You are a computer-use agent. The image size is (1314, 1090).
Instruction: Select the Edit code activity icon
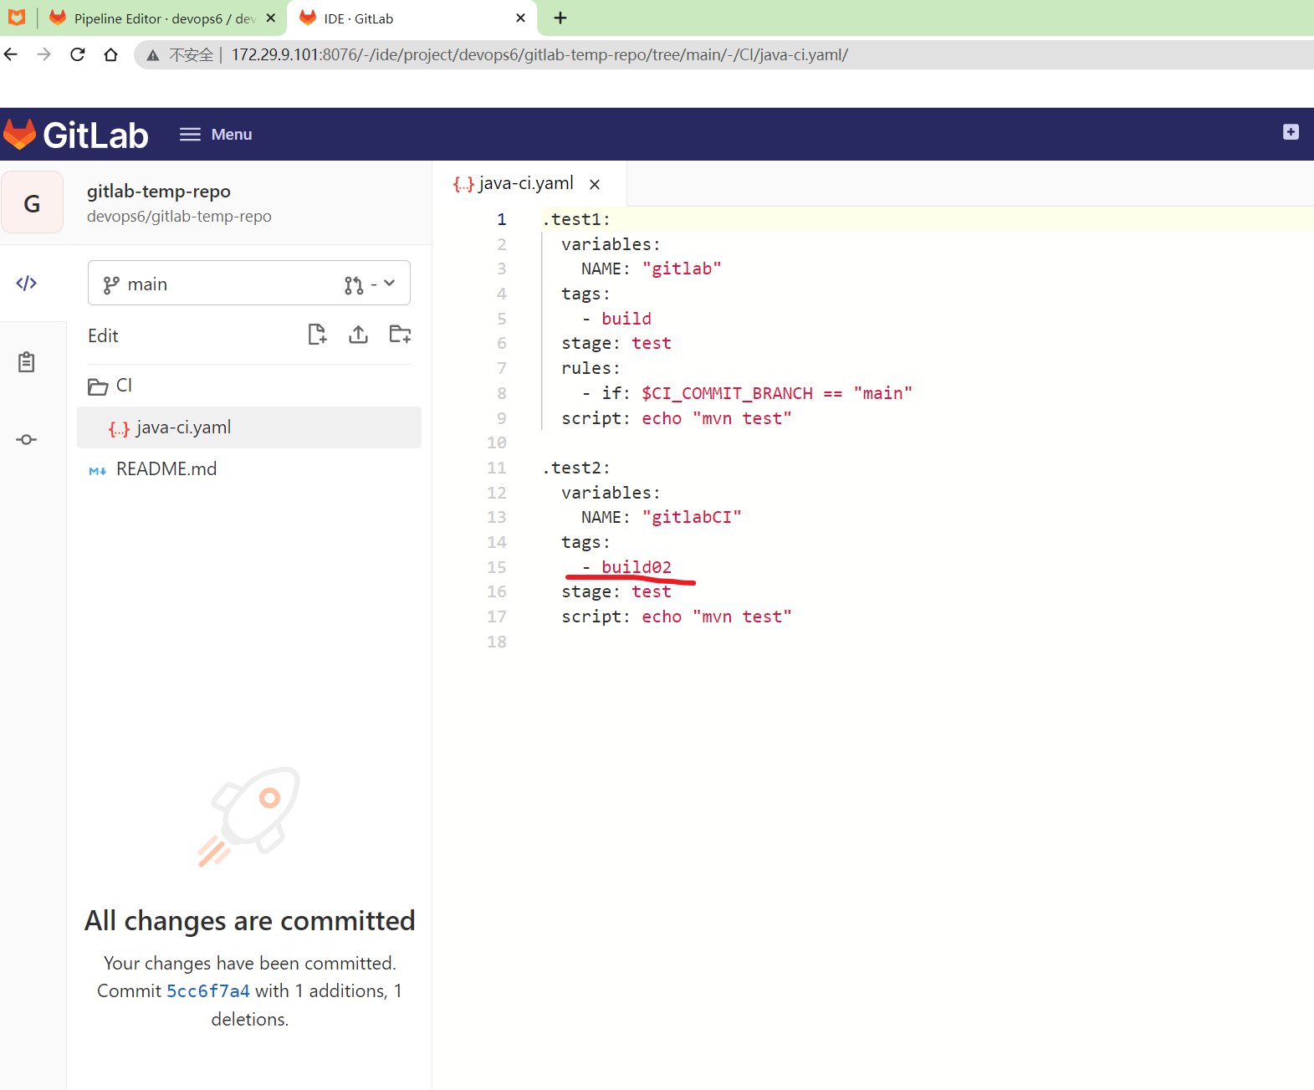[27, 284]
